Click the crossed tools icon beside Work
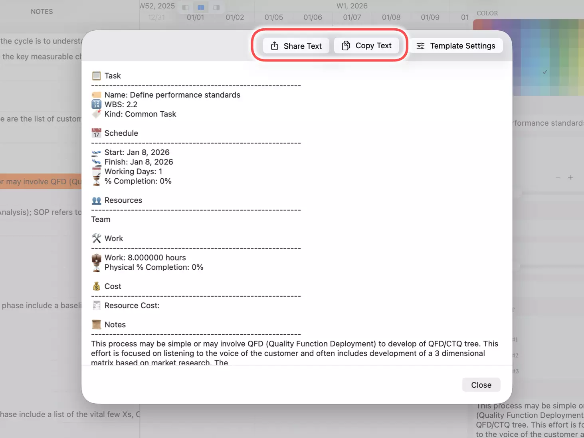 point(96,238)
